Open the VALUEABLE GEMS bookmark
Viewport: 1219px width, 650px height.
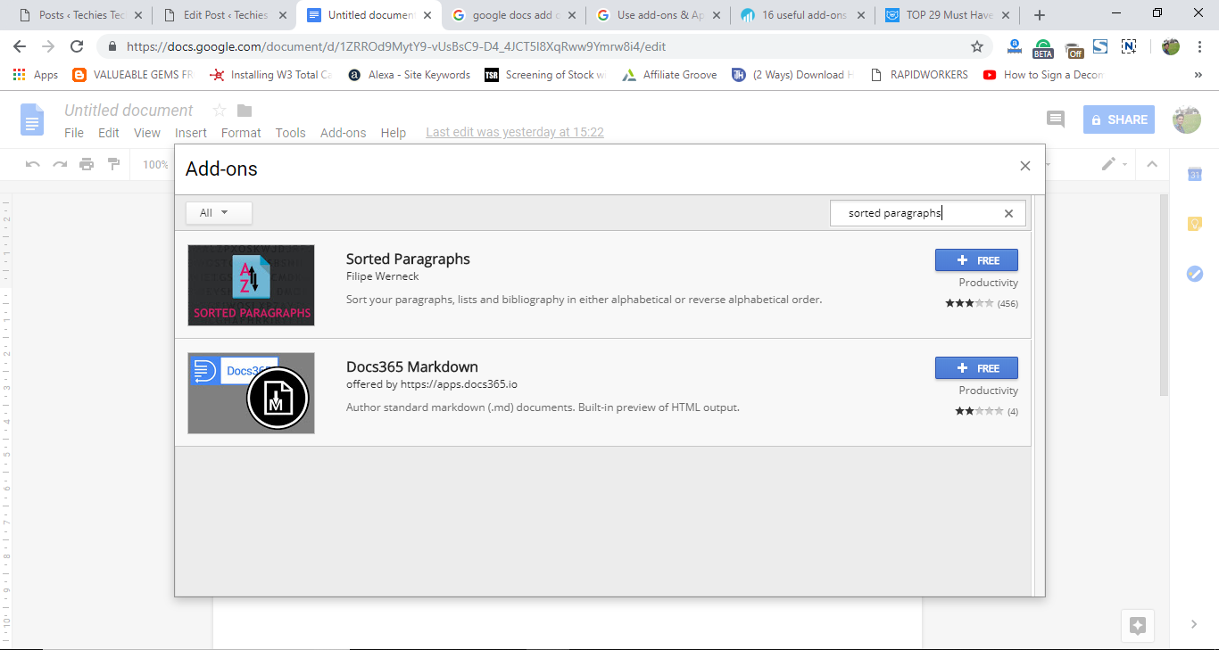click(133, 75)
